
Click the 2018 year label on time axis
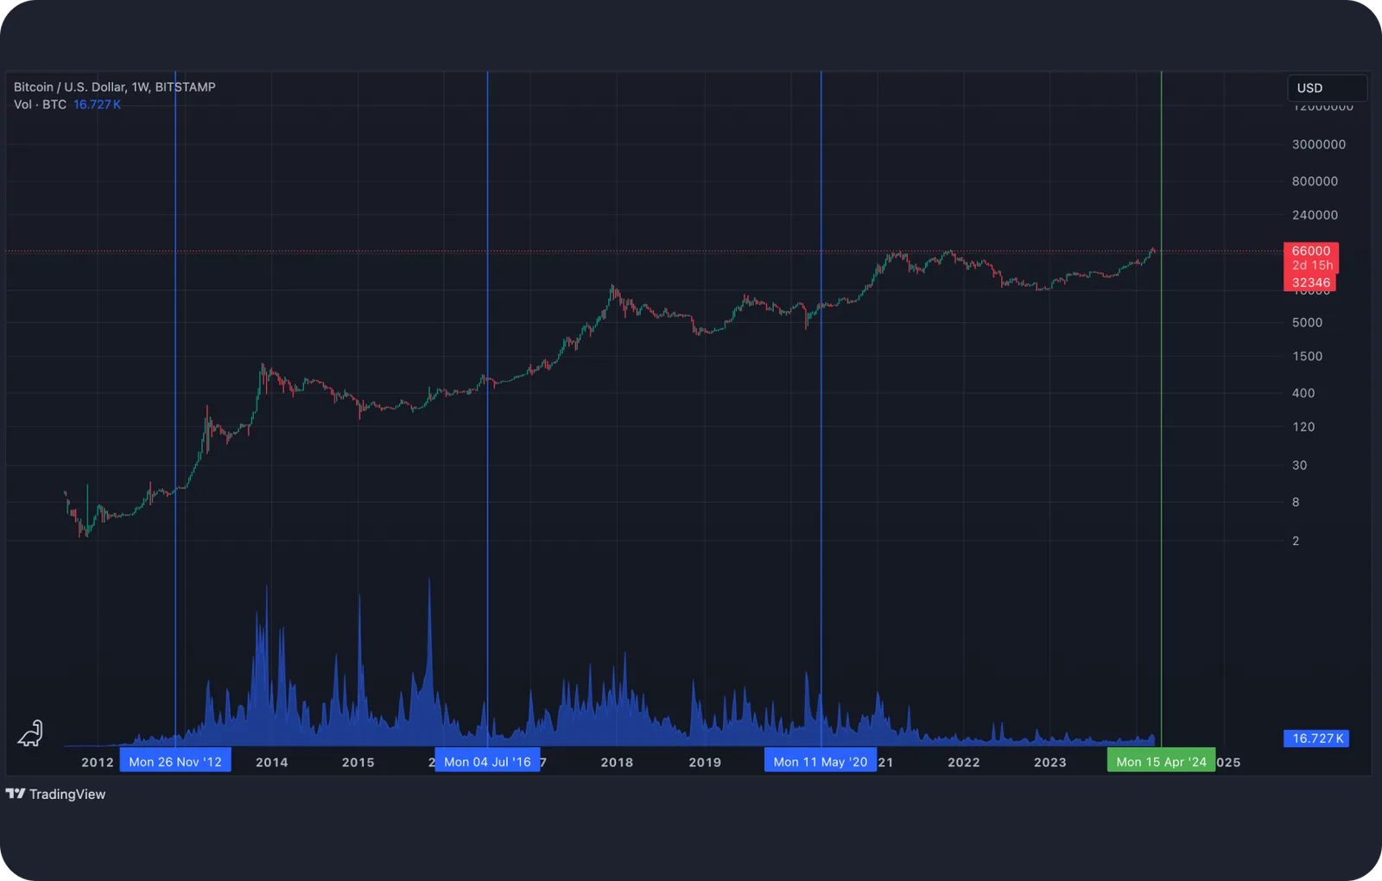[617, 762]
